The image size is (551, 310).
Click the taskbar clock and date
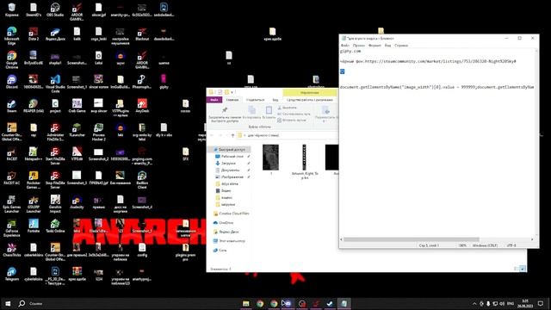coord(525,304)
